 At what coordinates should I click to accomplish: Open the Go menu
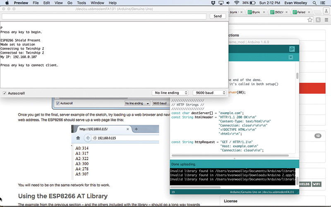(70, 3)
